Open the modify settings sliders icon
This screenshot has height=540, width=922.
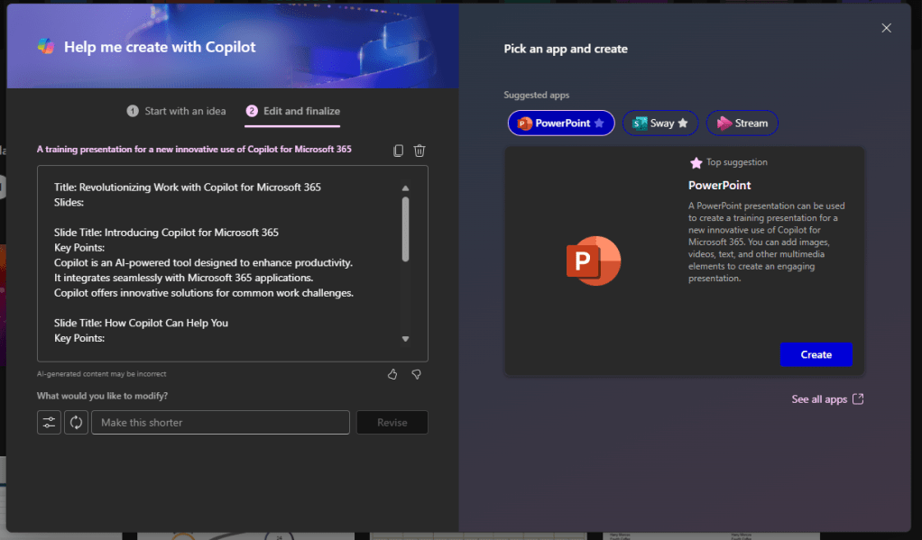coord(49,423)
